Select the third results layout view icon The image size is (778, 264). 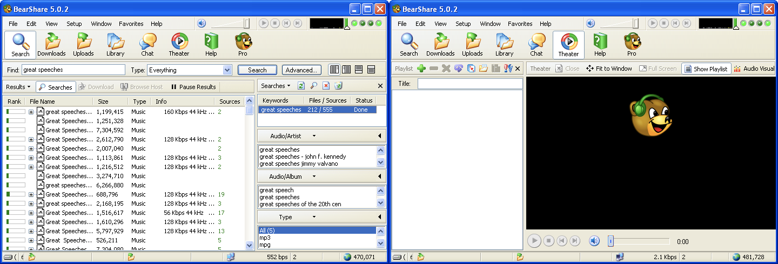click(x=359, y=70)
